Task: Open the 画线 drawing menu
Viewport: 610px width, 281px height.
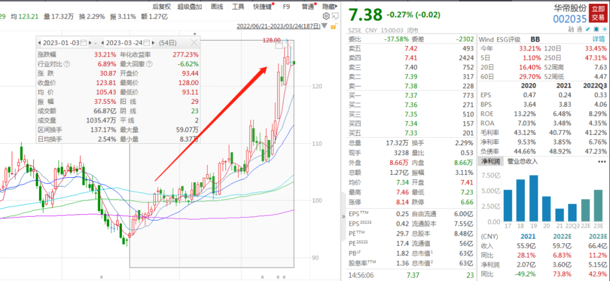Action: coord(217,7)
